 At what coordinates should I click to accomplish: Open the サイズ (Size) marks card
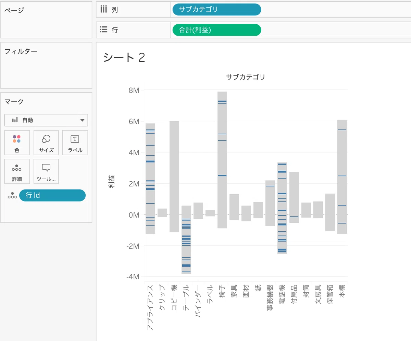[x=46, y=143]
